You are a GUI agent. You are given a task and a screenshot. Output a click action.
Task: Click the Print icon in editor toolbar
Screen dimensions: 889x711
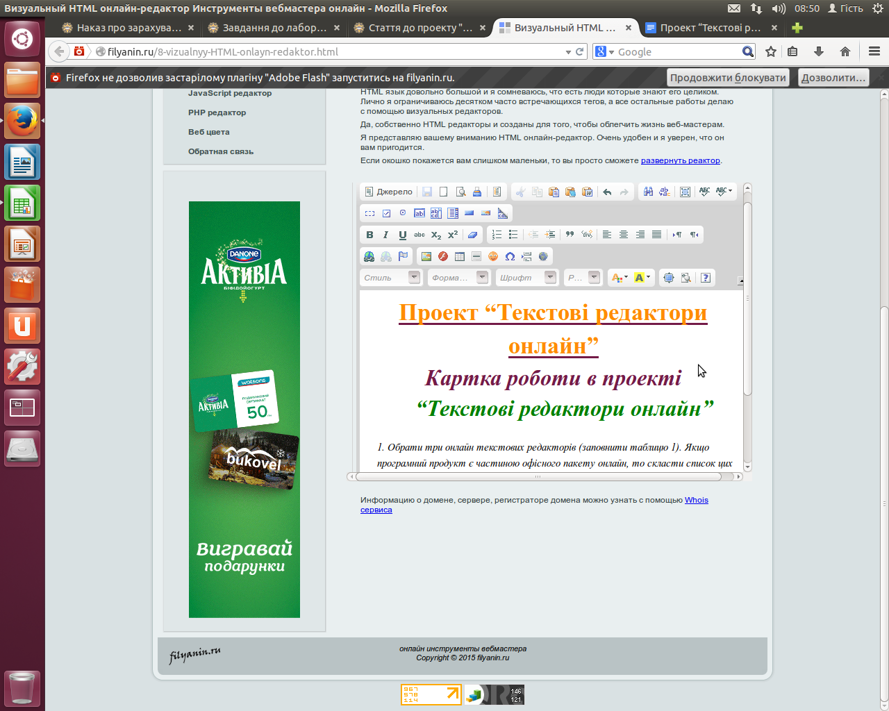[477, 192]
